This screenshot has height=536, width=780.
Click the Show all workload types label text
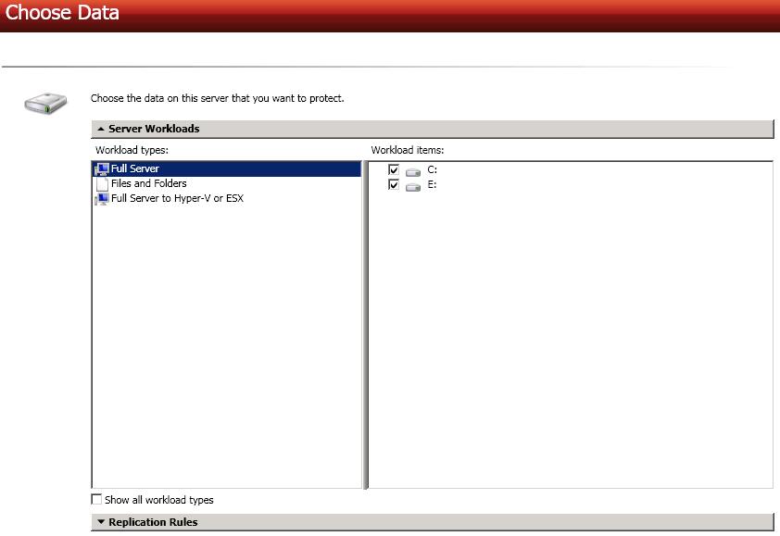point(158,500)
